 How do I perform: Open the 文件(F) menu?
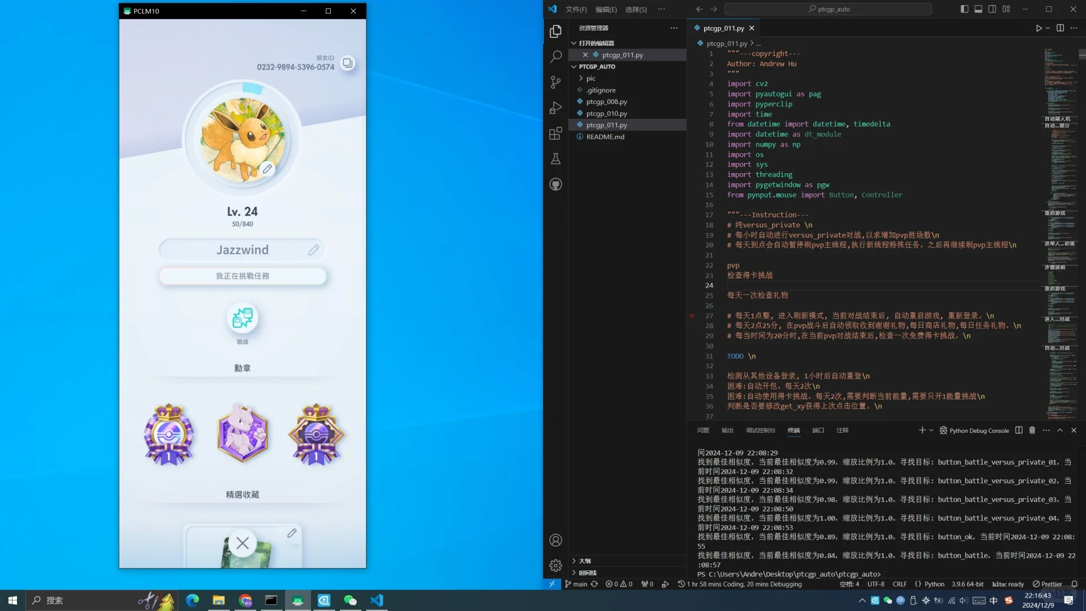[576, 10]
